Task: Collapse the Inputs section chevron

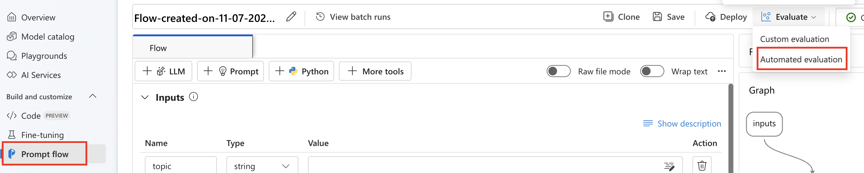Action: click(x=145, y=97)
